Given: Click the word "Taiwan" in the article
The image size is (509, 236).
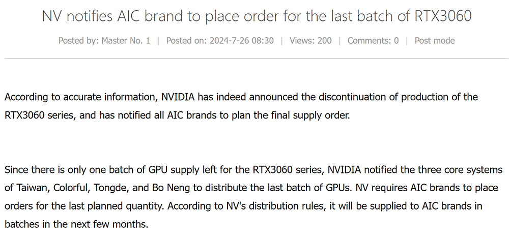Looking at the screenshot, I should pyautogui.click(x=31, y=188).
